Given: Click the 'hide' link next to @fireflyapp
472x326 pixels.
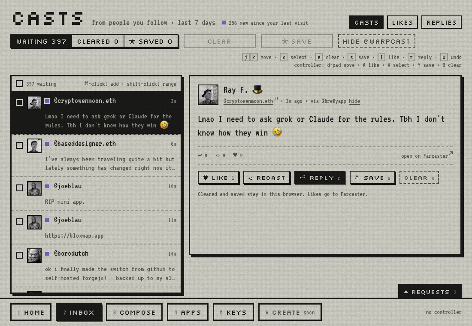Looking at the screenshot, I should pos(354,101).
